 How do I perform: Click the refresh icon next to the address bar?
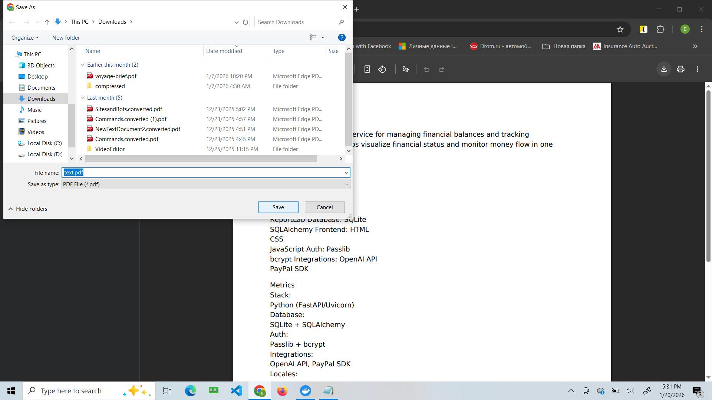coord(245,22)
